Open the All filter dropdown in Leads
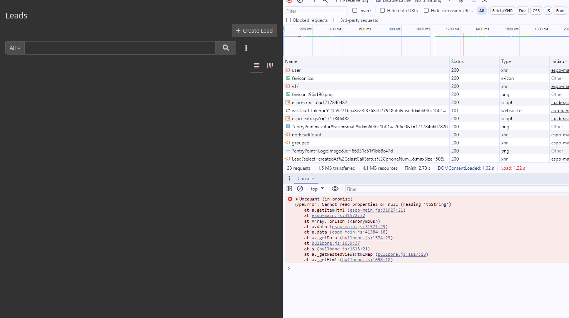 click(15, 48)
